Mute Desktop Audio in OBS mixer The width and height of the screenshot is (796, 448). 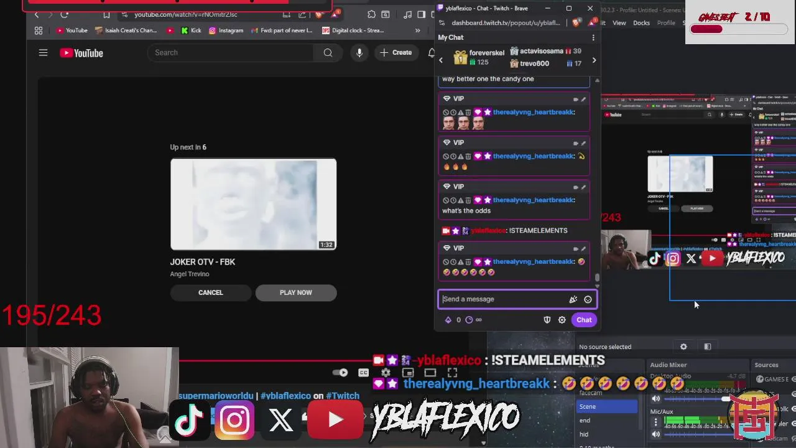pyautogui.click(x=655, y=398)
